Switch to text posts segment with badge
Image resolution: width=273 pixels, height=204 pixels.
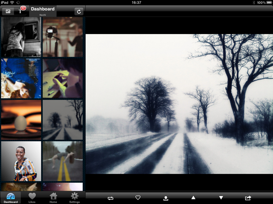[20, 11]
